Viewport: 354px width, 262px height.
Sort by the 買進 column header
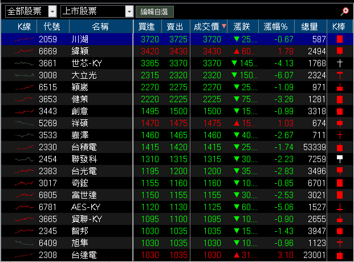point(147,27)
